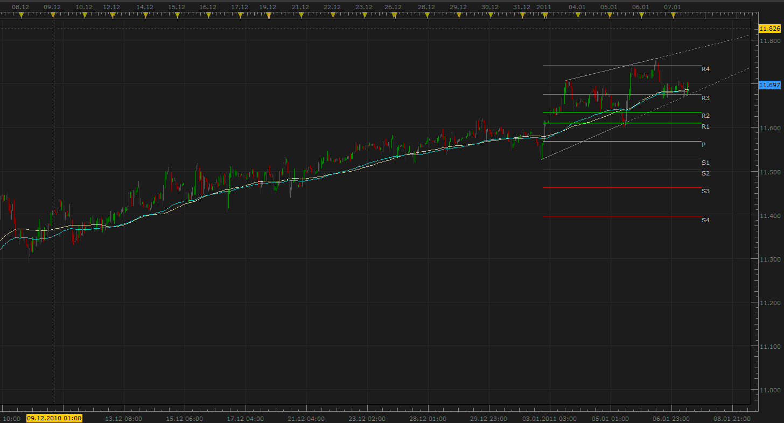Click the yellow triangle marker at 29.12
This screenshot has height=423, width=784.
(458, 15)
